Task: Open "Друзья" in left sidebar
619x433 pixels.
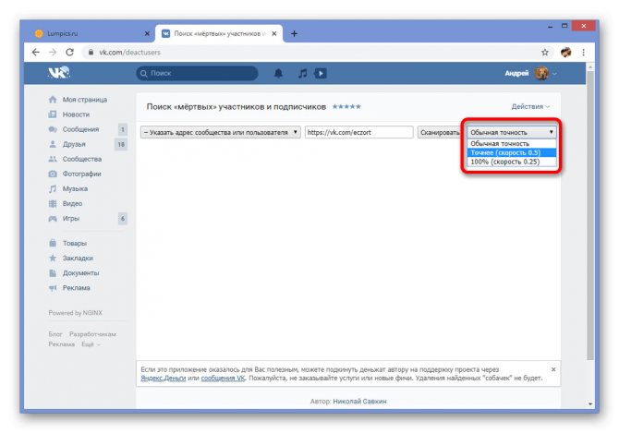Action: point(74,144)
